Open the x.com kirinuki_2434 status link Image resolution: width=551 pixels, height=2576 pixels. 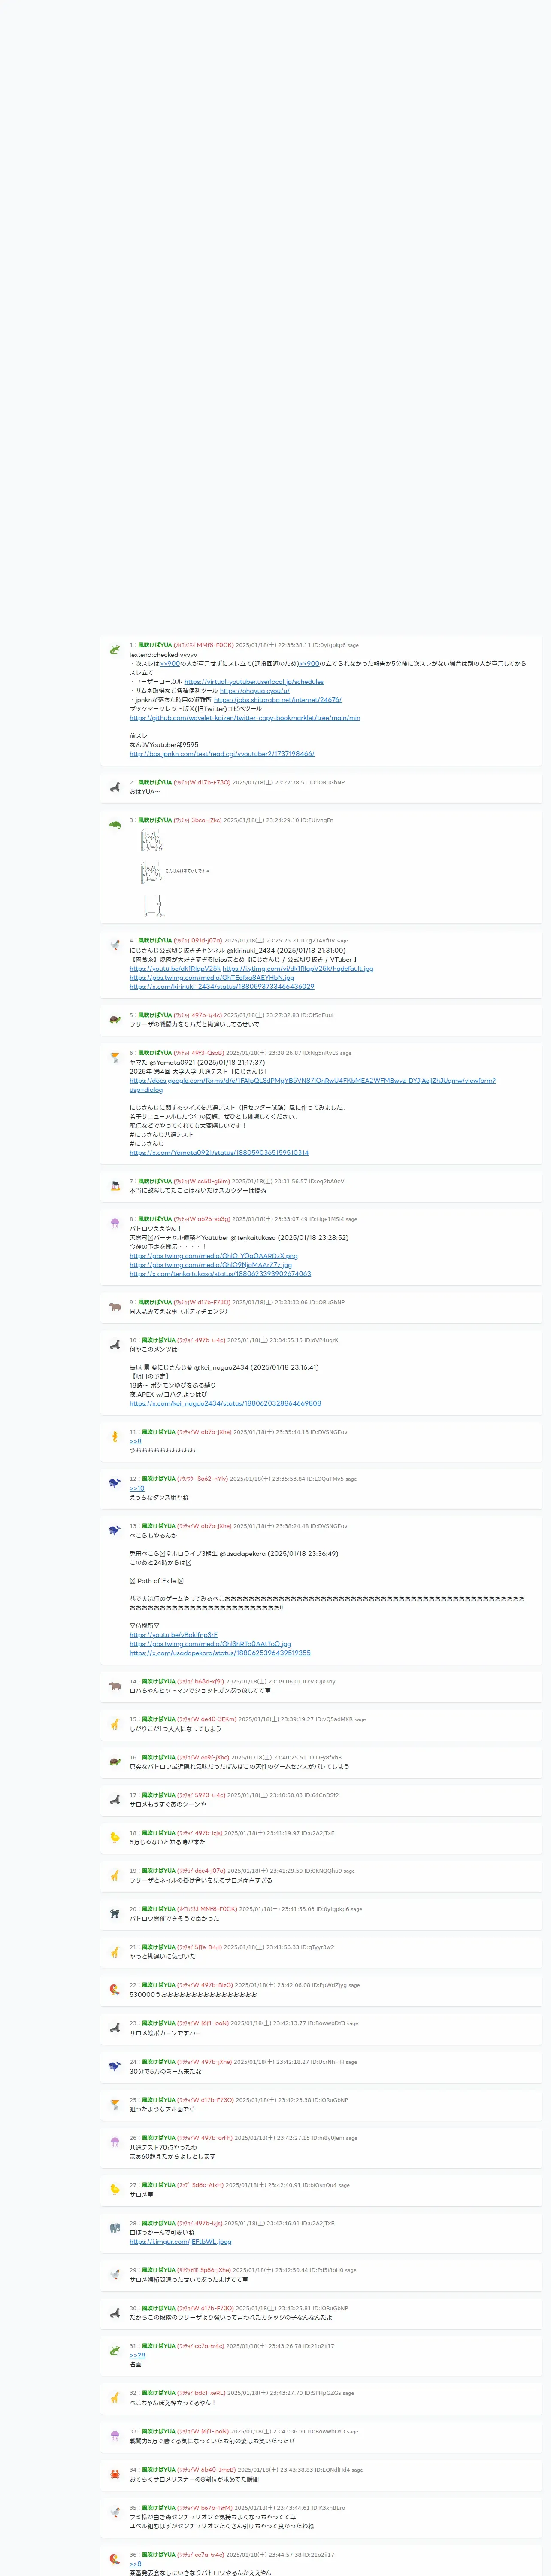222,987
